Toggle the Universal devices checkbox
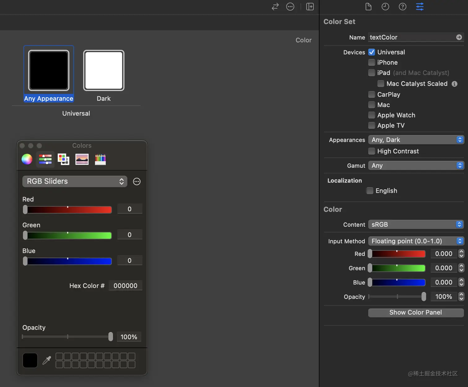This screenshot has height=387, width=468. [x=372, y=52]
